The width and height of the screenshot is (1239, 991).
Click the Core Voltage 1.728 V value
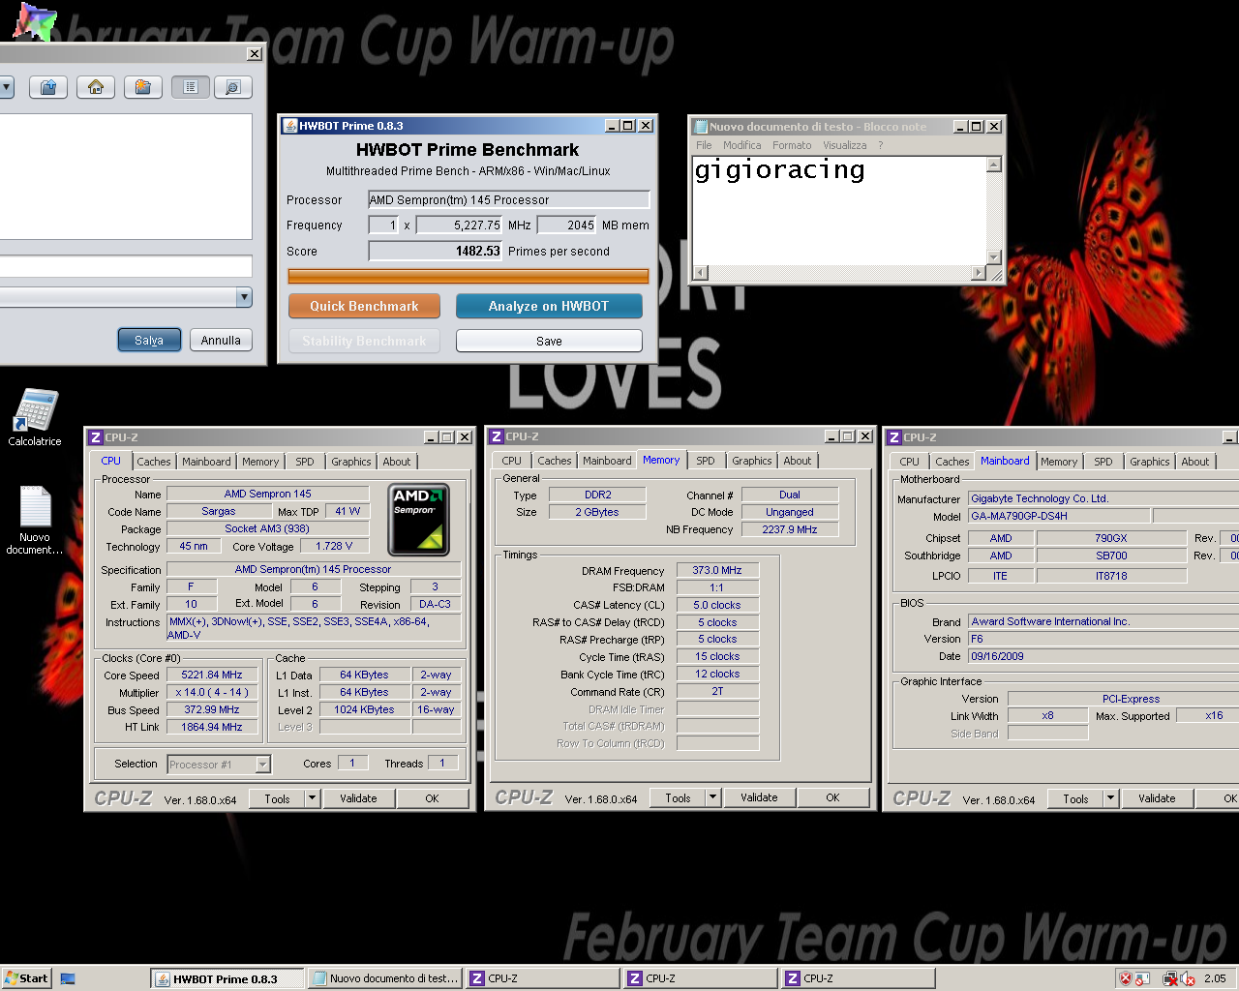pyautogui.click(x=335, y=546)
